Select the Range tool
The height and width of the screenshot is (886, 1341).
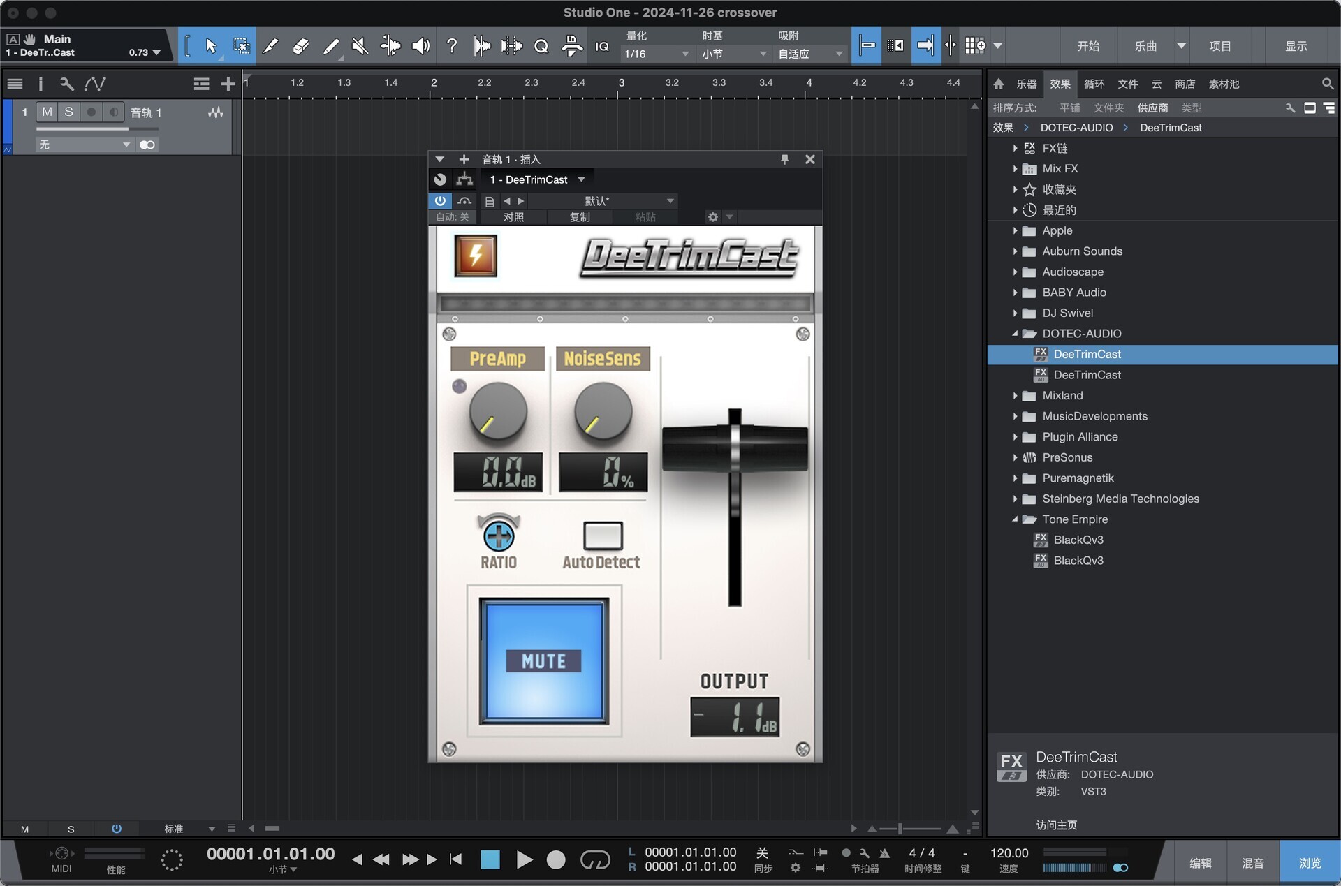pos(242,46)
